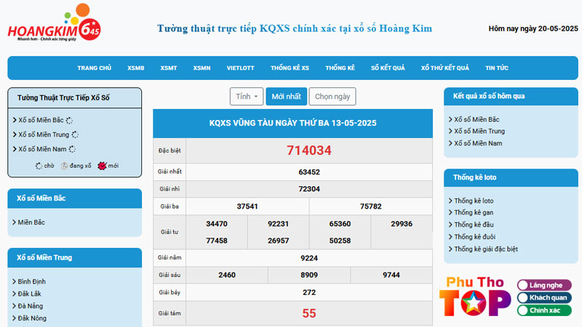Screen dimensions: 582x327
Task: Click the Miền Bắc link under Xổ số Miền Bắc
Action: tap(31, 222)
